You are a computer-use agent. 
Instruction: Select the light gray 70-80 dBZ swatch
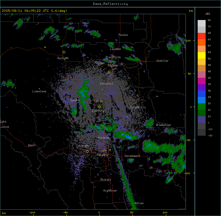(202, 23)
